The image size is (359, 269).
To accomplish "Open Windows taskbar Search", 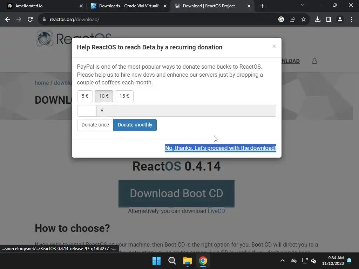I will (172, 261).
